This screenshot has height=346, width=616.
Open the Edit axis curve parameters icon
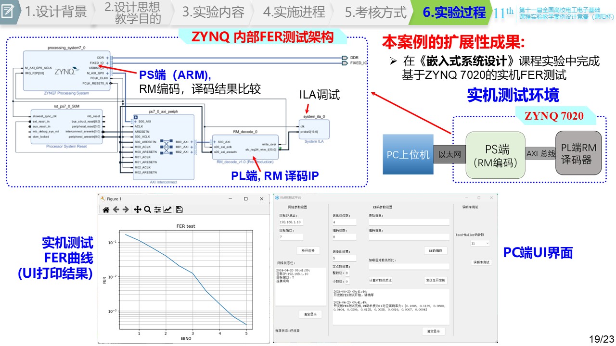(x=167, y=210)
